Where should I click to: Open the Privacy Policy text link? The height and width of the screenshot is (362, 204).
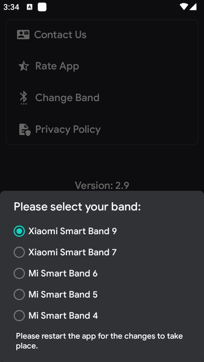tap(68, 130)
